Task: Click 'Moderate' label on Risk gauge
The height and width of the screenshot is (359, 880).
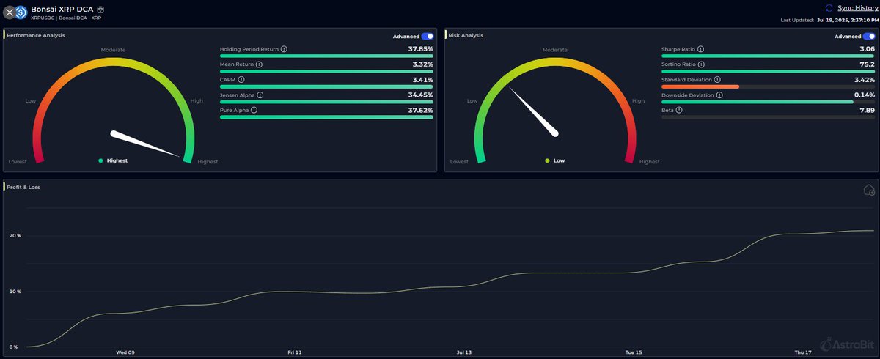Action: [x=555, y=50]
